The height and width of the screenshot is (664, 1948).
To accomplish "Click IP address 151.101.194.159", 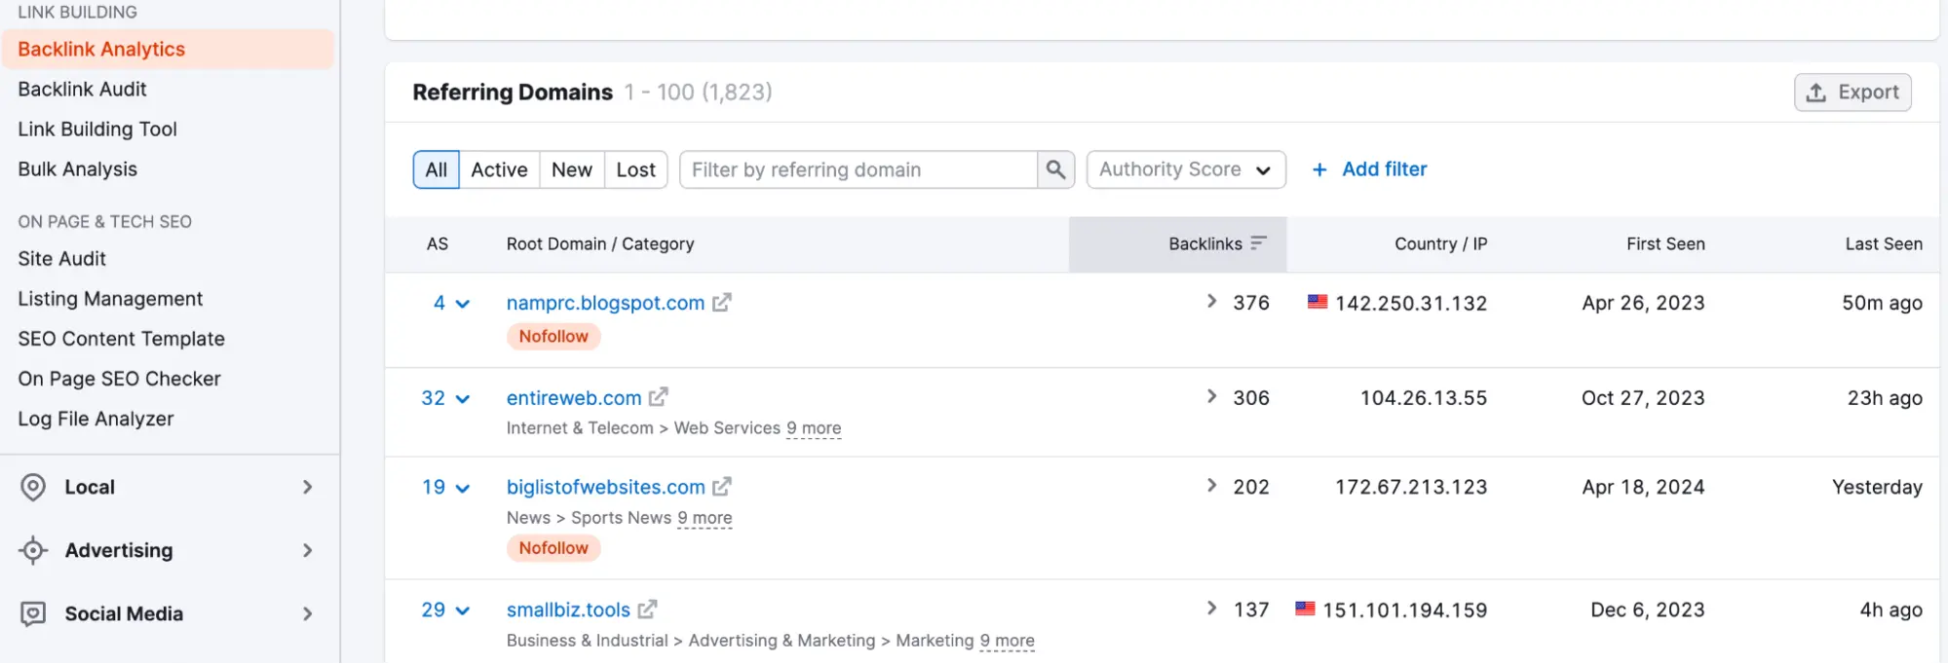I will coord(1404,609).
